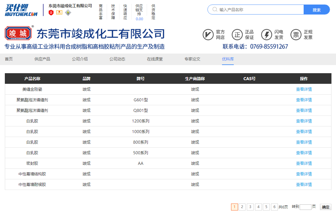View details for 中性幕墙结构胶
The width and height of the screenshot is (336, 212).
[x=304, y=174]
